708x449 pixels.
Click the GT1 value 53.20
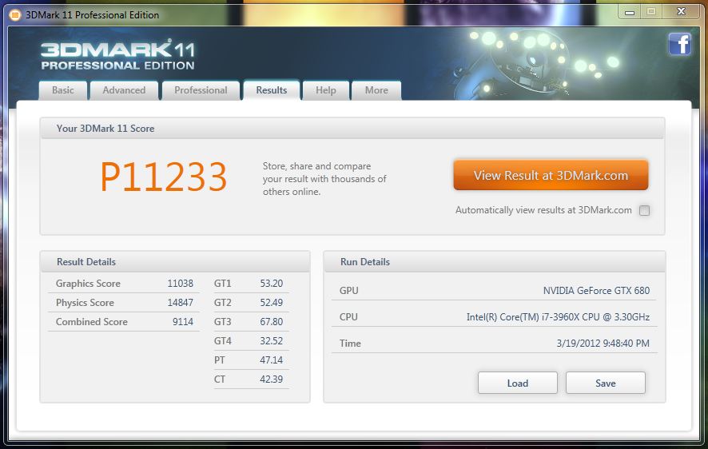[x=272, y=284]
